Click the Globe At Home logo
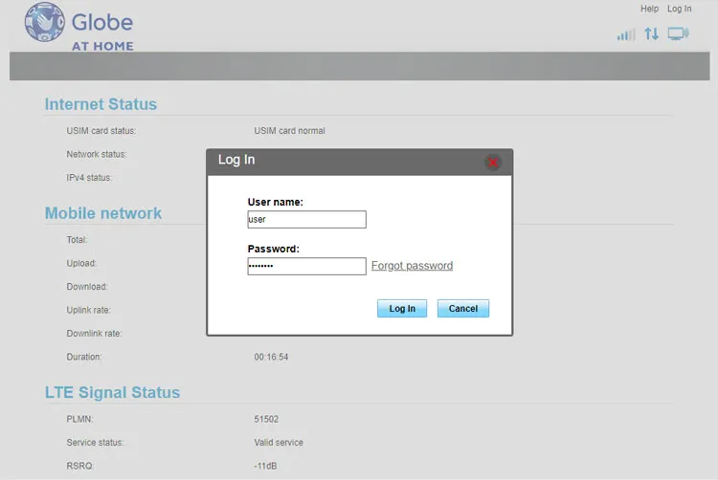The image size is (718, 480). (79, 27)
